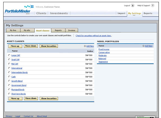Open the Investments main tab

pos(59,13)
